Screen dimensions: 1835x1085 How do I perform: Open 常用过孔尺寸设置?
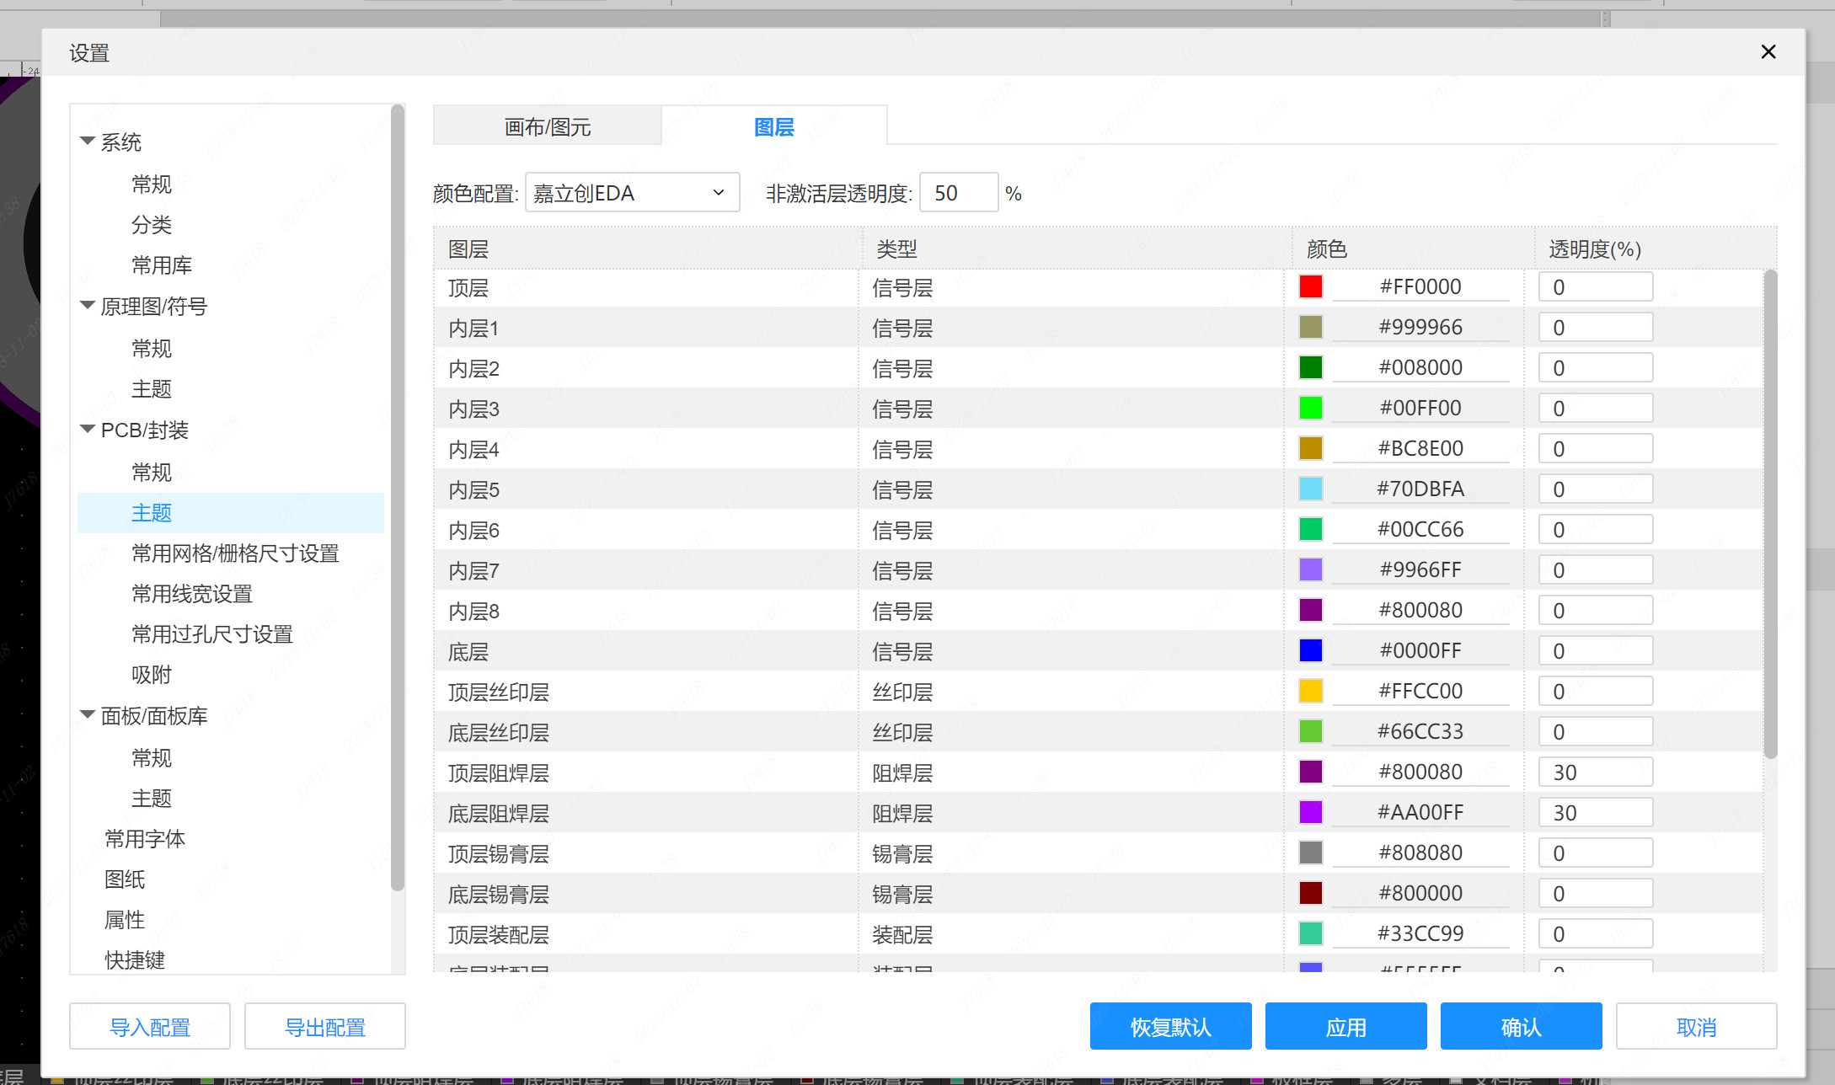pos(212,633)
